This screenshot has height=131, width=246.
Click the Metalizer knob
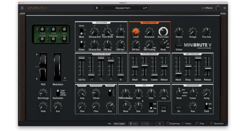pyautogui.click(x=120, y=31)
